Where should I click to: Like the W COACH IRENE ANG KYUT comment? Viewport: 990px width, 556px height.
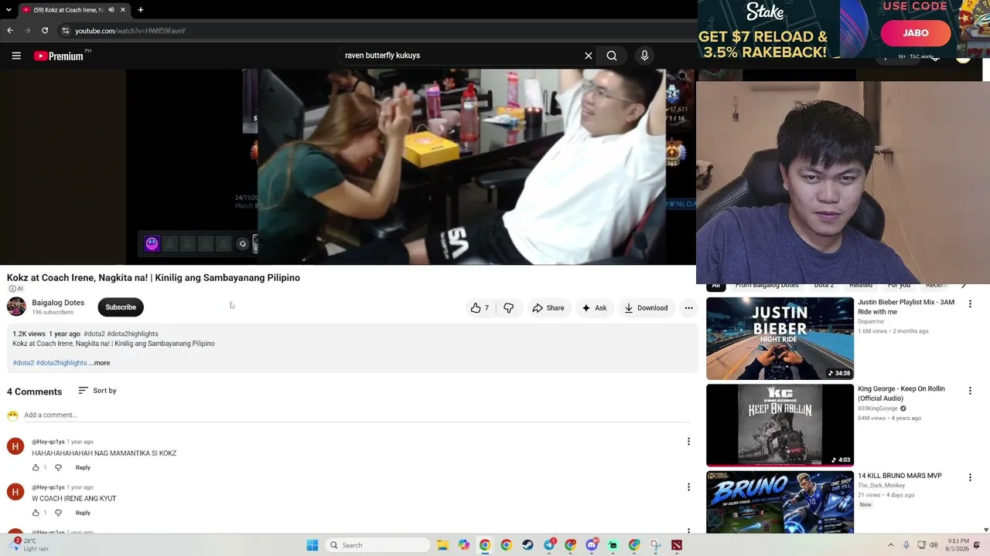tap(36, 513)
